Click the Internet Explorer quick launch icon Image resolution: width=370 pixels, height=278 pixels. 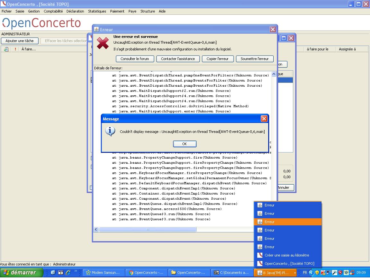point(68,273)
